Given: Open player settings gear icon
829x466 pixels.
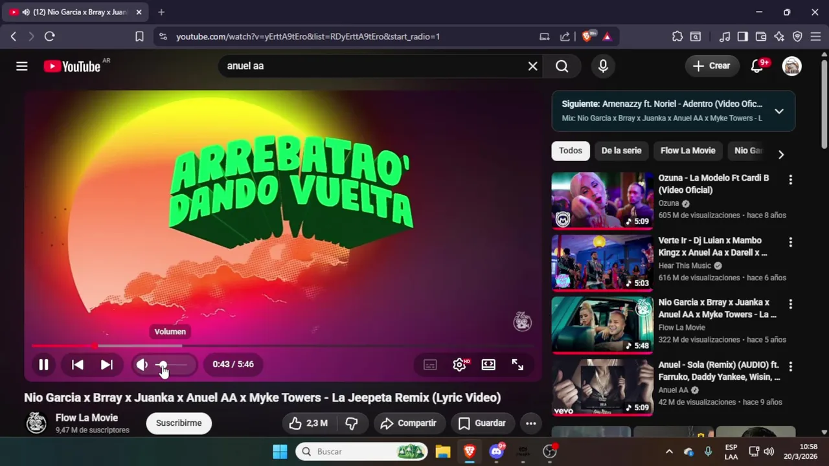Looking at the screenshot, I should pos(460,365).
